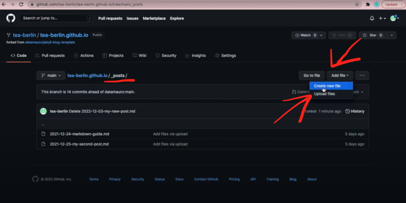This screenshot has width=406, height=203.
Task: Click the footer GitHub logo
Action: [35, 179]
